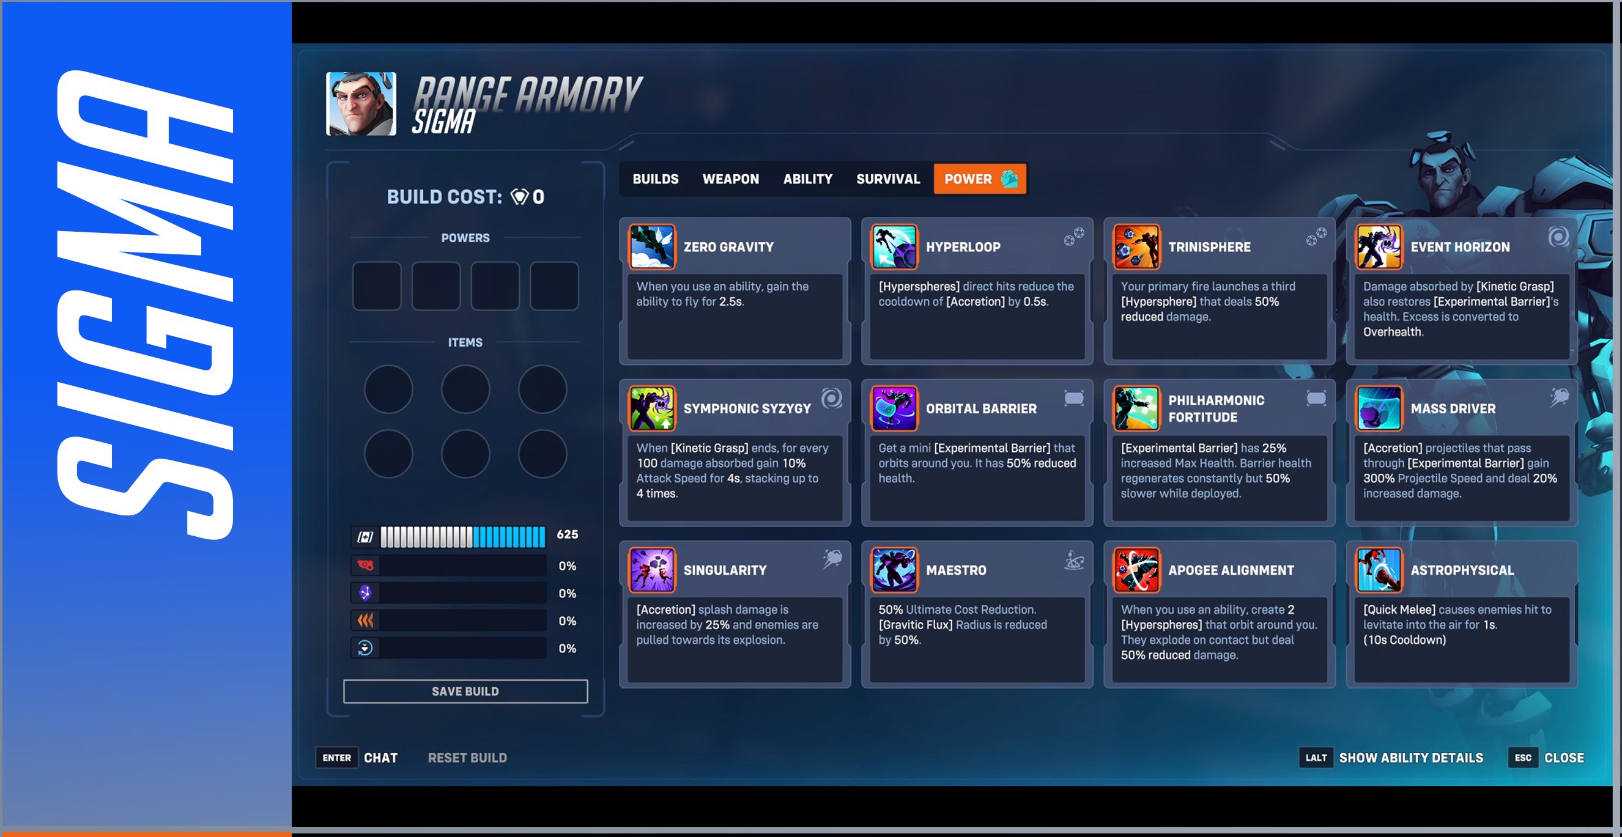The width and height of the screenshot is (1622, 837).
Task: Select the Maestro power icon
Action: (894, 570)
